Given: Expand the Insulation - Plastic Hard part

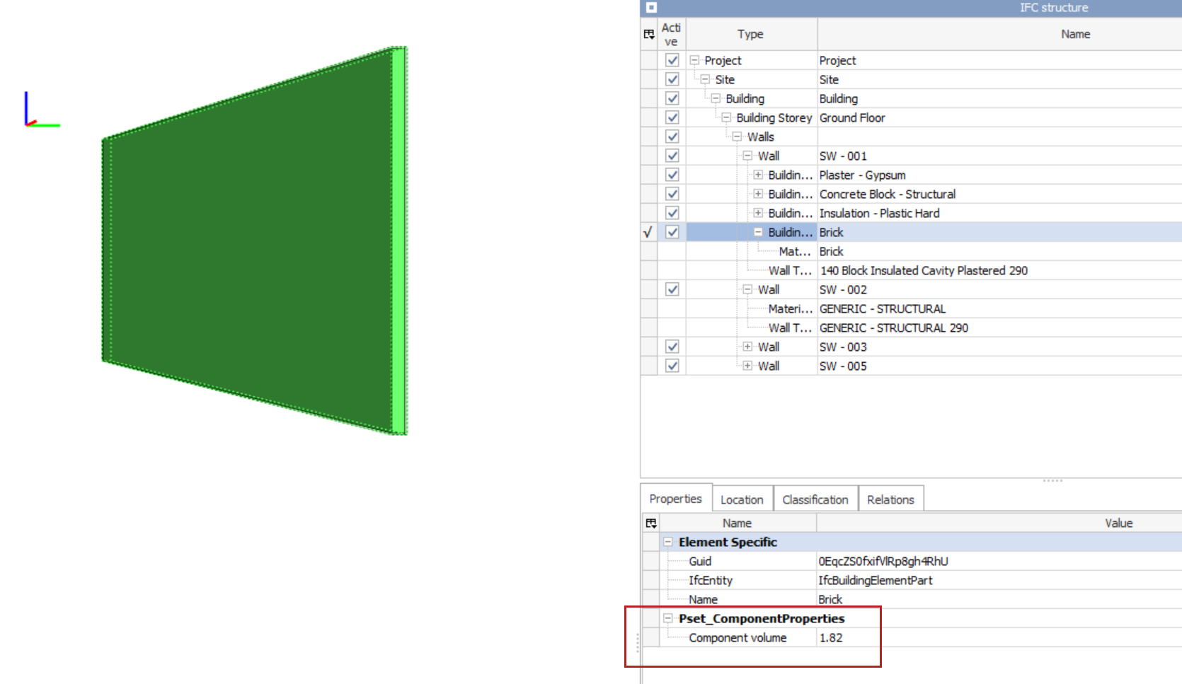Looking at the screenshot, I should click(x=758, y=213).
